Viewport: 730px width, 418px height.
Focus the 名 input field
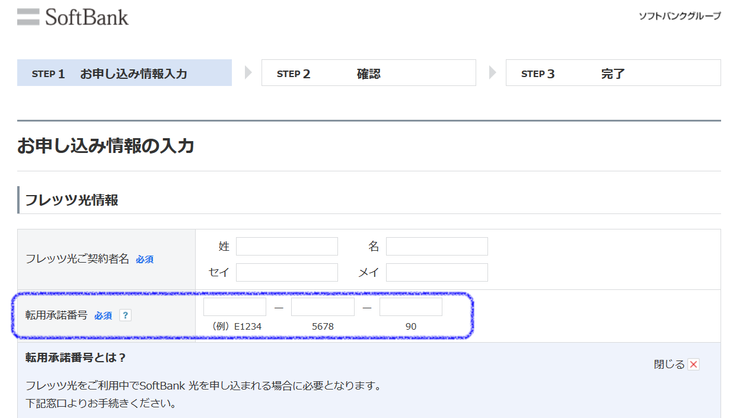coord(437,246)
